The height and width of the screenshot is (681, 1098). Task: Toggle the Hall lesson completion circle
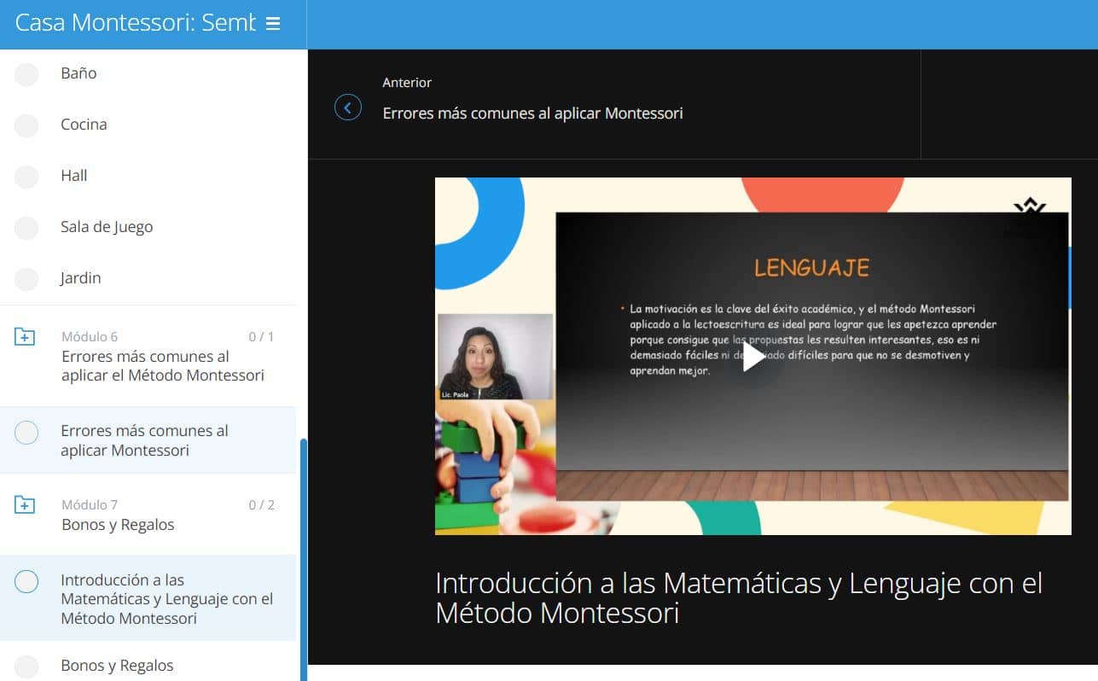pyautogui.click(x=27, y=177)
